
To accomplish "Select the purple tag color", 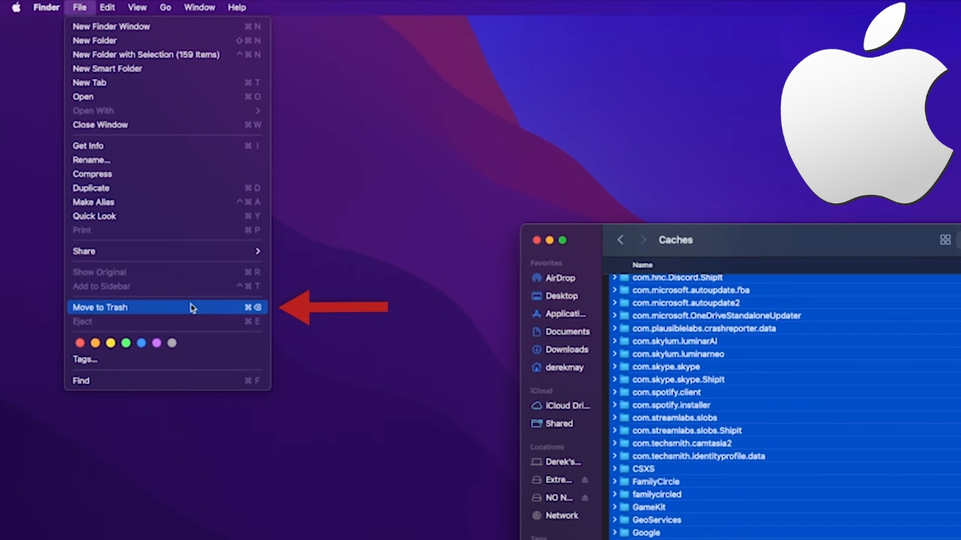I will (156, 343).
